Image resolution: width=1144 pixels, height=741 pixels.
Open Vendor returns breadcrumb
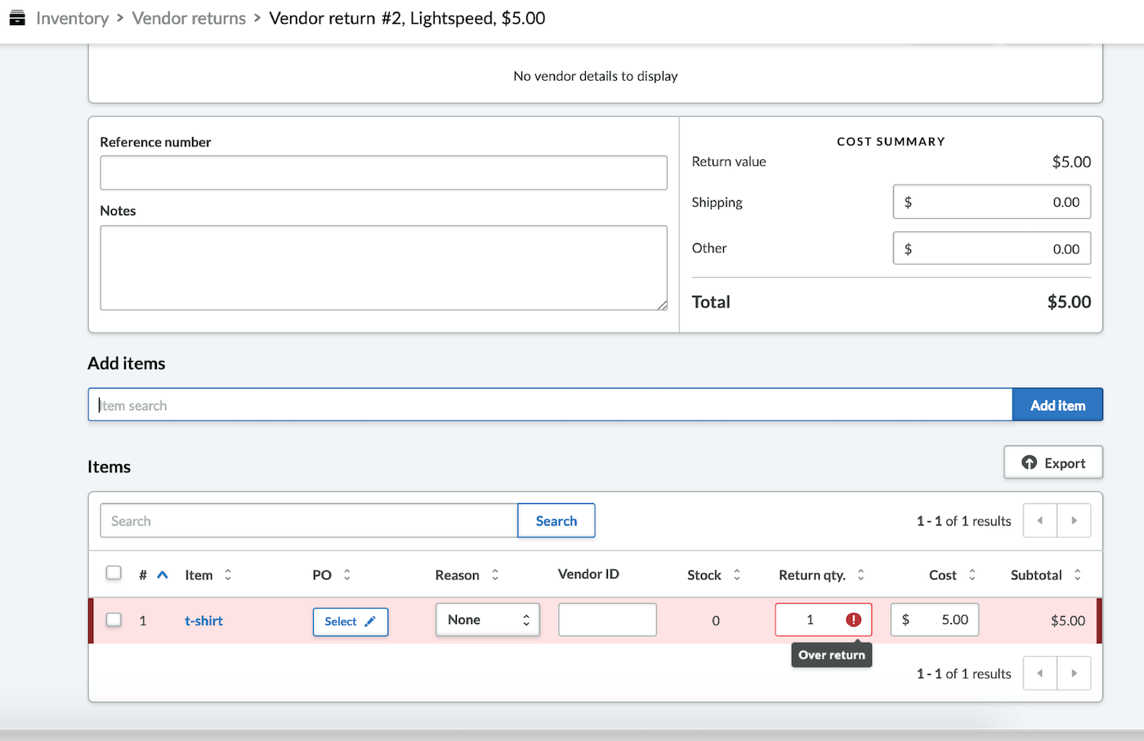pyautogui.click(x=189, y=18)
